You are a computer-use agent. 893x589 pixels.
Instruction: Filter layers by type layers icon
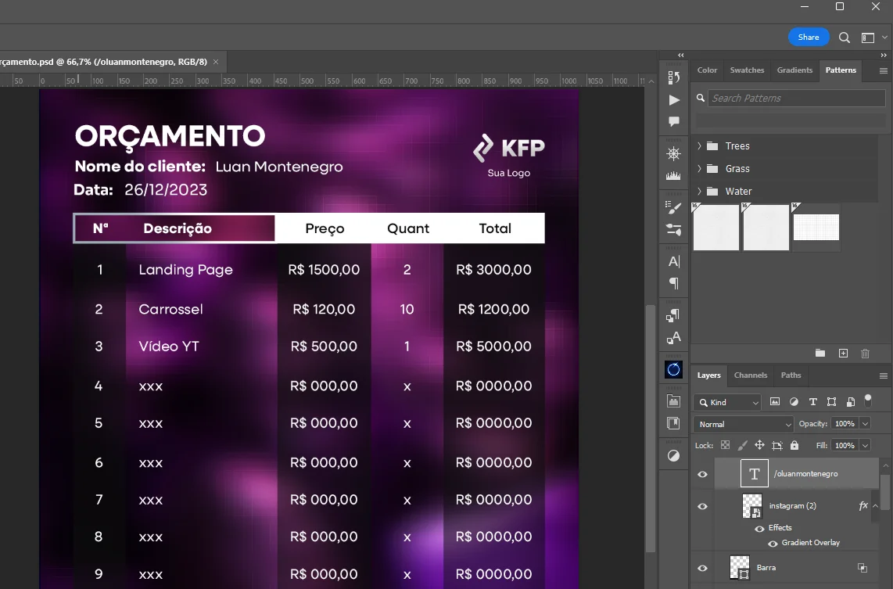(812, 401)
